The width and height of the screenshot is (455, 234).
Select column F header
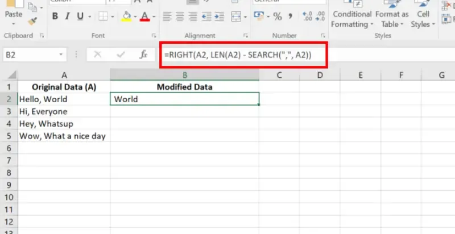point(401,75)
